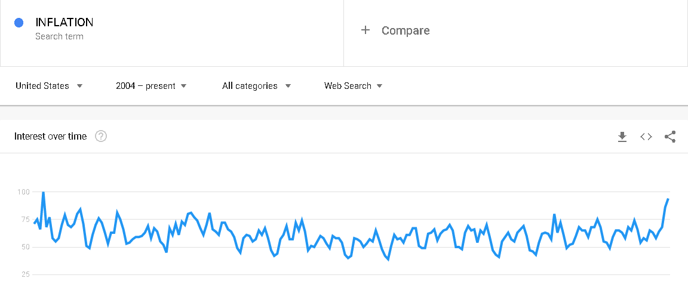Click the 100 axis label
Viewport: 688px width, 284px height.
(23, 192)
